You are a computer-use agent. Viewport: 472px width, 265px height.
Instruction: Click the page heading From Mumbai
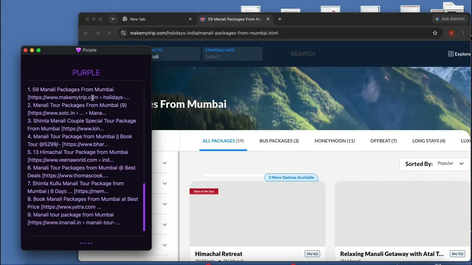tap(193, 104)
